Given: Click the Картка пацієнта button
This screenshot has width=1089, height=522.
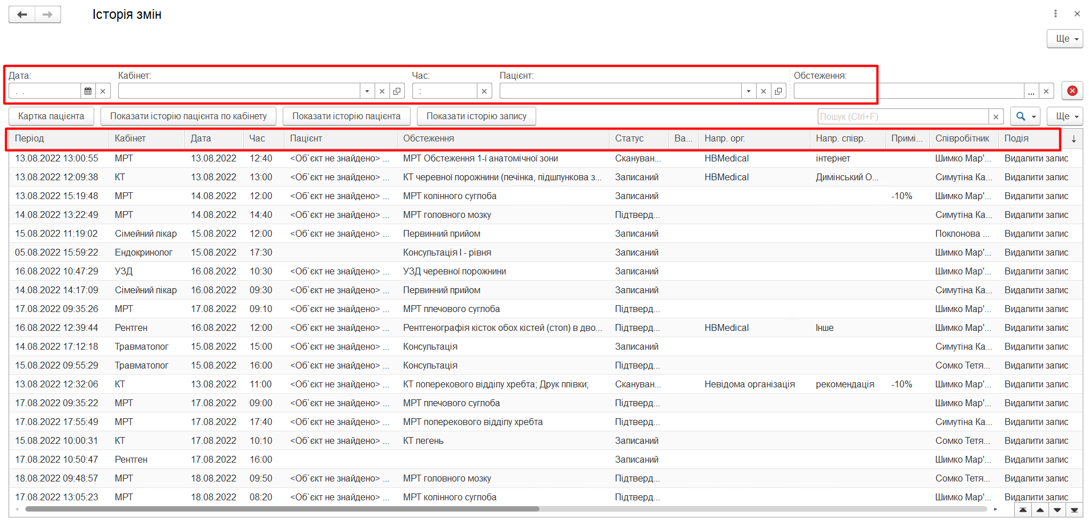Looking at the screenshot, I should pyautogui.click(x=51, y=116).
